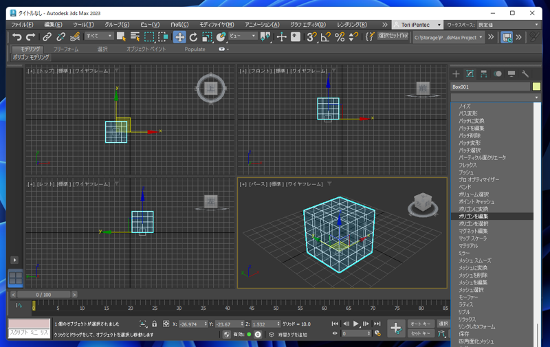Activate the Select and Move tool

[x=179, y=37]
